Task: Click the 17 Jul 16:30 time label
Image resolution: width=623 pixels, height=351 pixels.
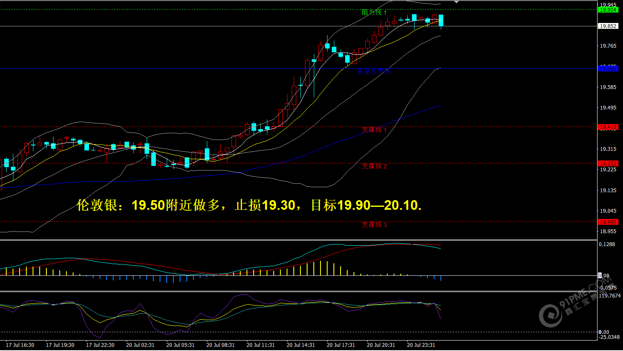Action: click(20, 345)
